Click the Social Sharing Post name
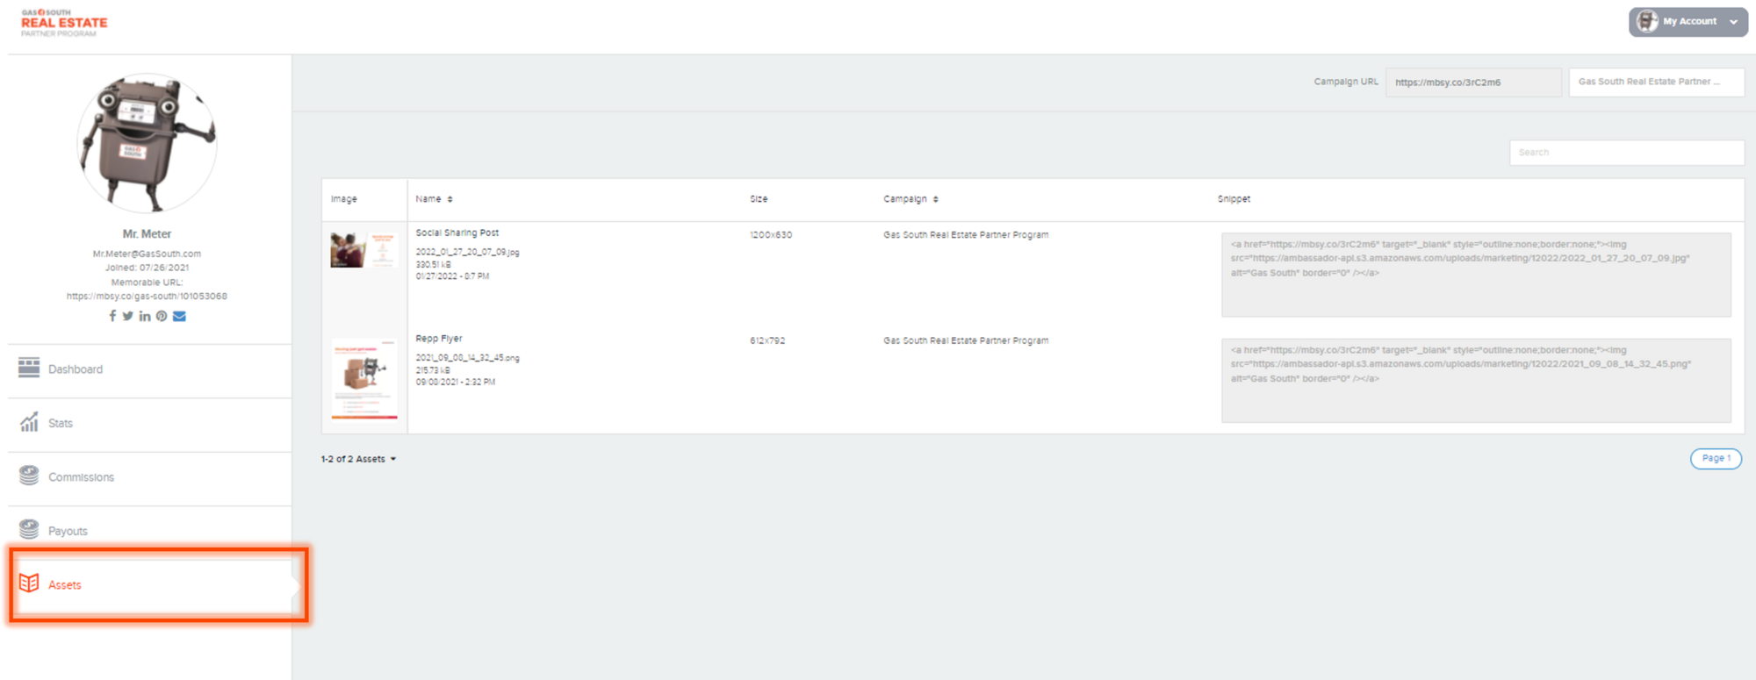Viewport: 1756px width, 680px height. 457,233
